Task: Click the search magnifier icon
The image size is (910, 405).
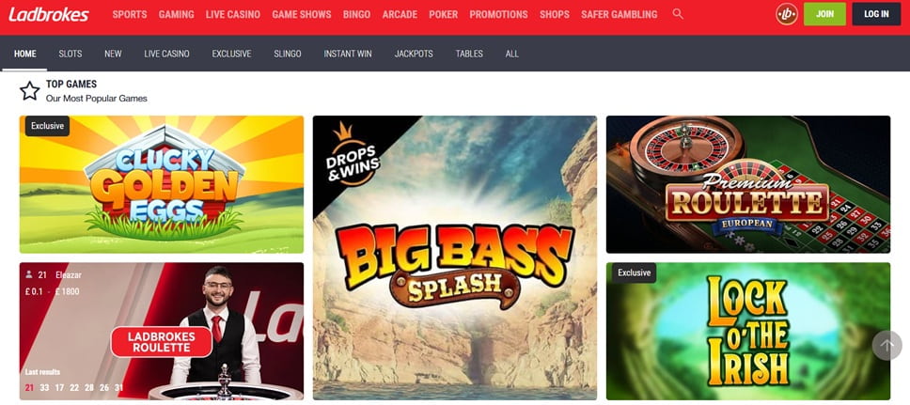Action: 677,14
